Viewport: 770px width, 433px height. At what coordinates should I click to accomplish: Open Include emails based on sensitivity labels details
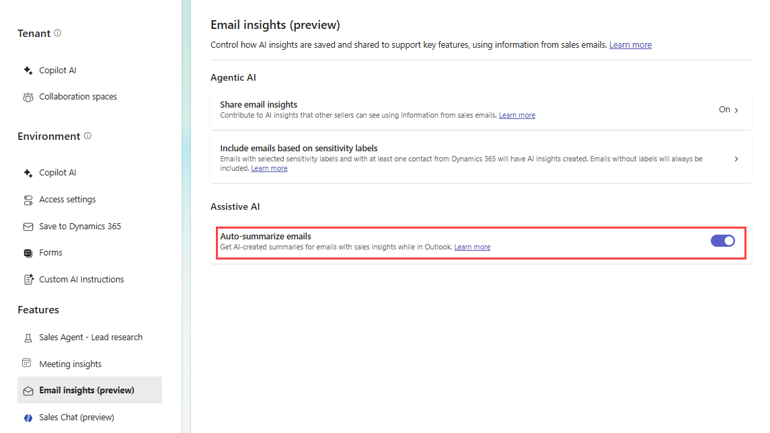pyautogui.click(x=738, y=159)
